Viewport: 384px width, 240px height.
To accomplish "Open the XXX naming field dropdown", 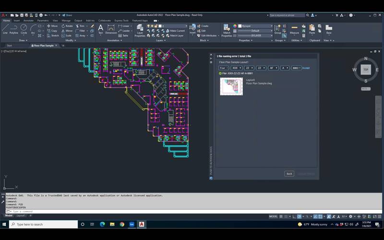I will [237, 68].
